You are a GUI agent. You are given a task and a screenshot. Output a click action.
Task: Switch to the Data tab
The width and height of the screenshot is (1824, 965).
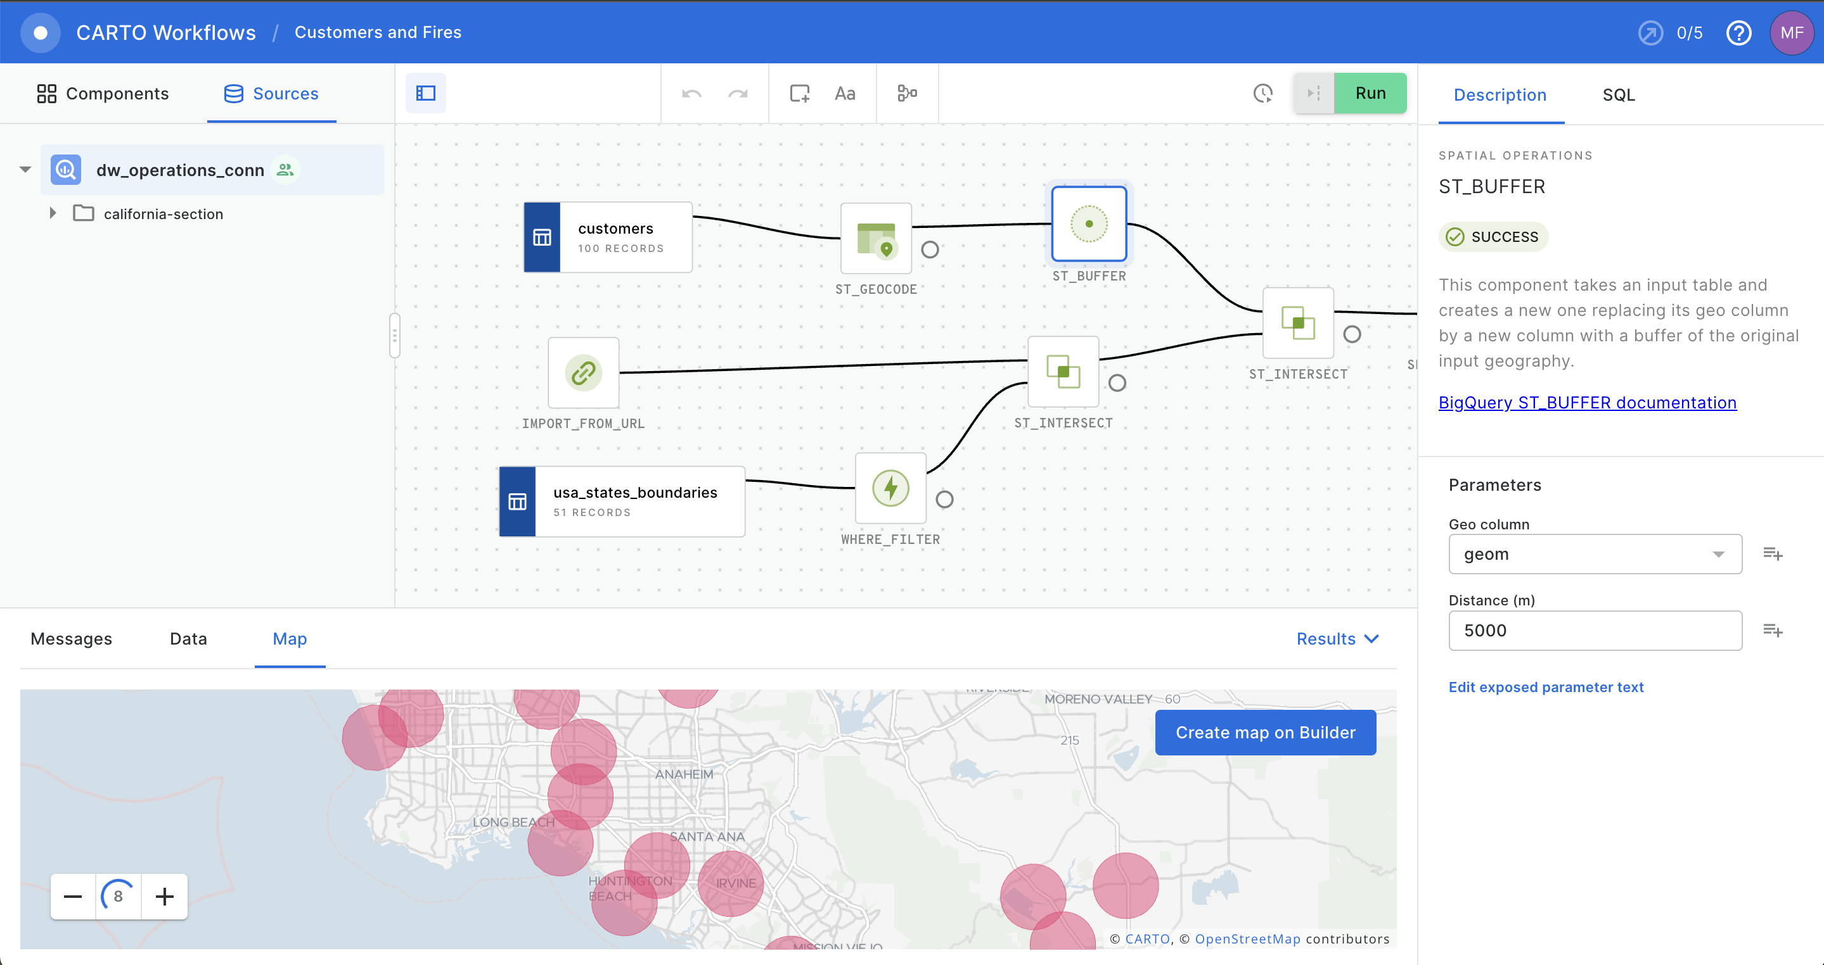coord(188,638)
